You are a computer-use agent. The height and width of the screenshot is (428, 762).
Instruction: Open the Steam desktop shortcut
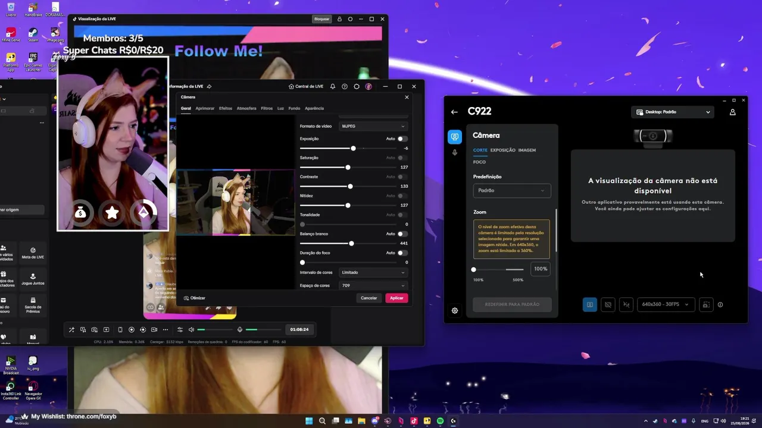coord(33,34)
